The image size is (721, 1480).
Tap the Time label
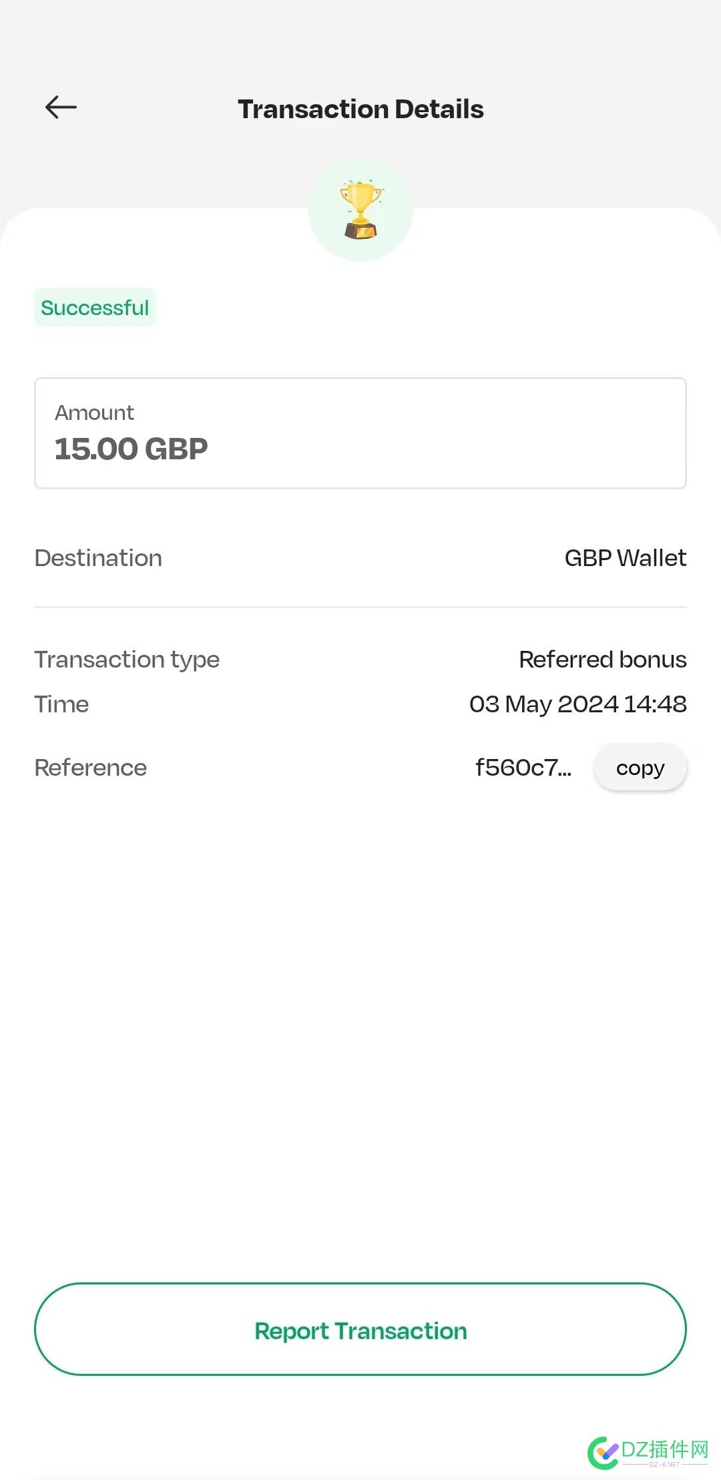click(x=61, y=704)
